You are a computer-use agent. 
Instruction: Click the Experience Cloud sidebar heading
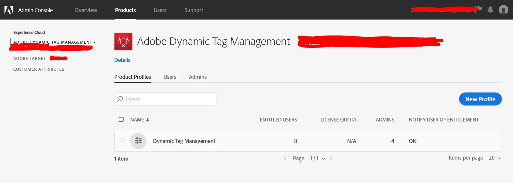29,32
